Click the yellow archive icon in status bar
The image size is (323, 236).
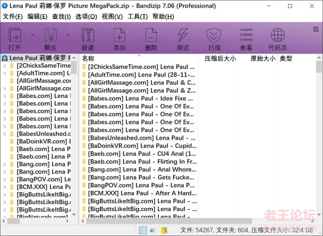[164, 230]
